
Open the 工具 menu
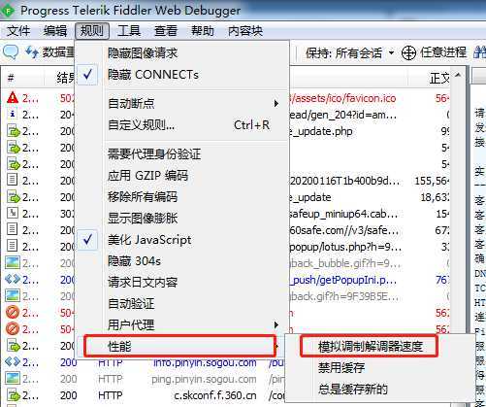coord(129,31)
